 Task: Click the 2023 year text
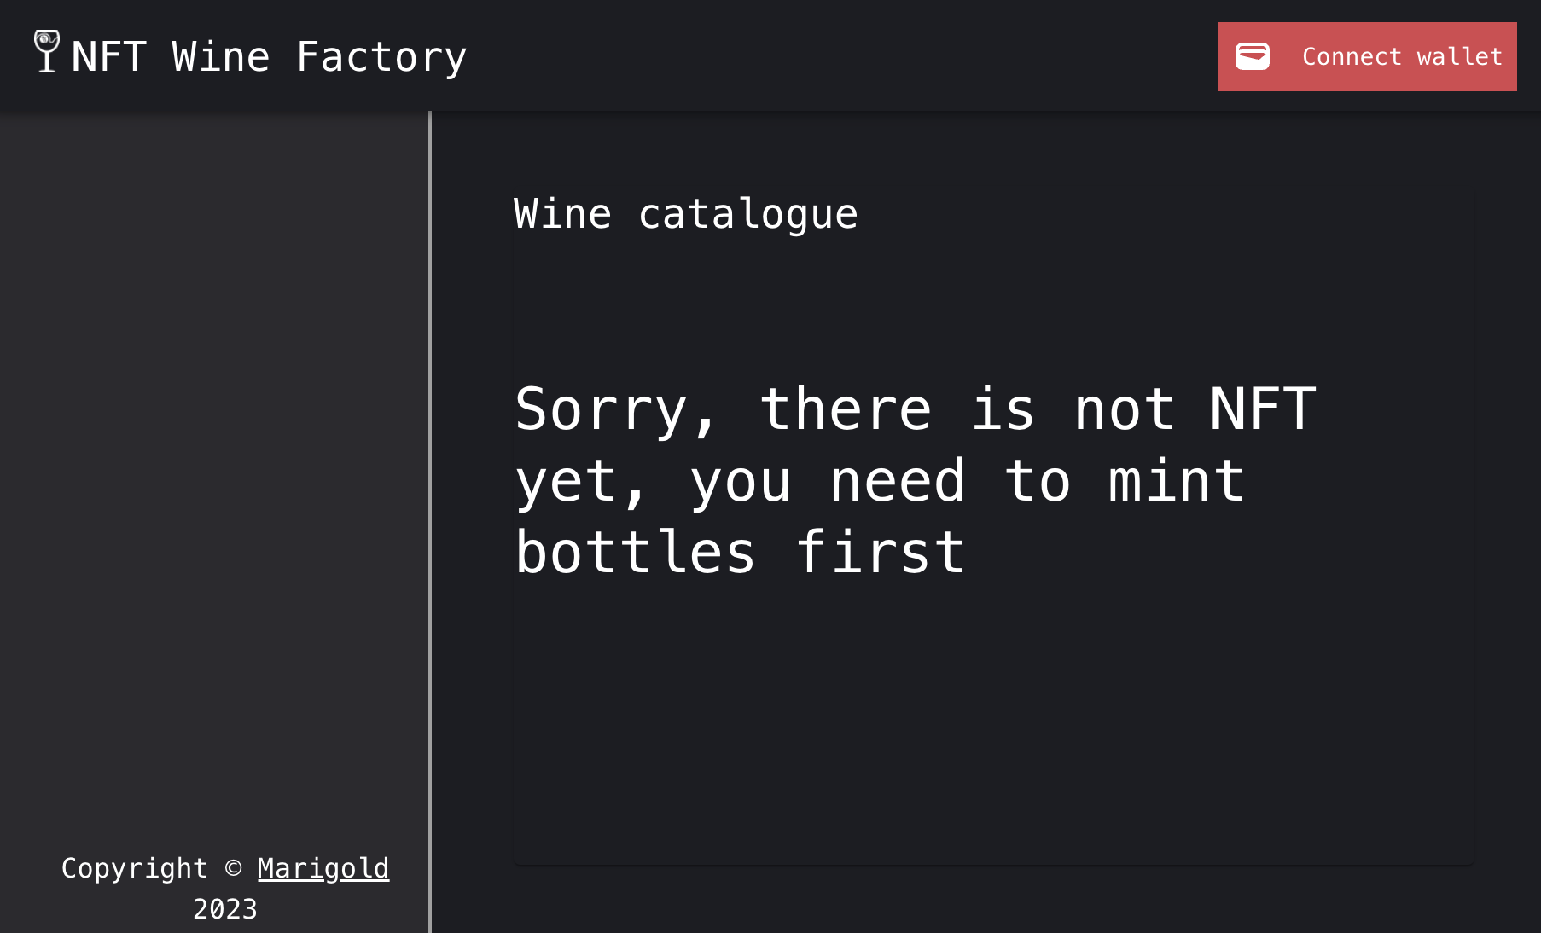coord(225,909)
